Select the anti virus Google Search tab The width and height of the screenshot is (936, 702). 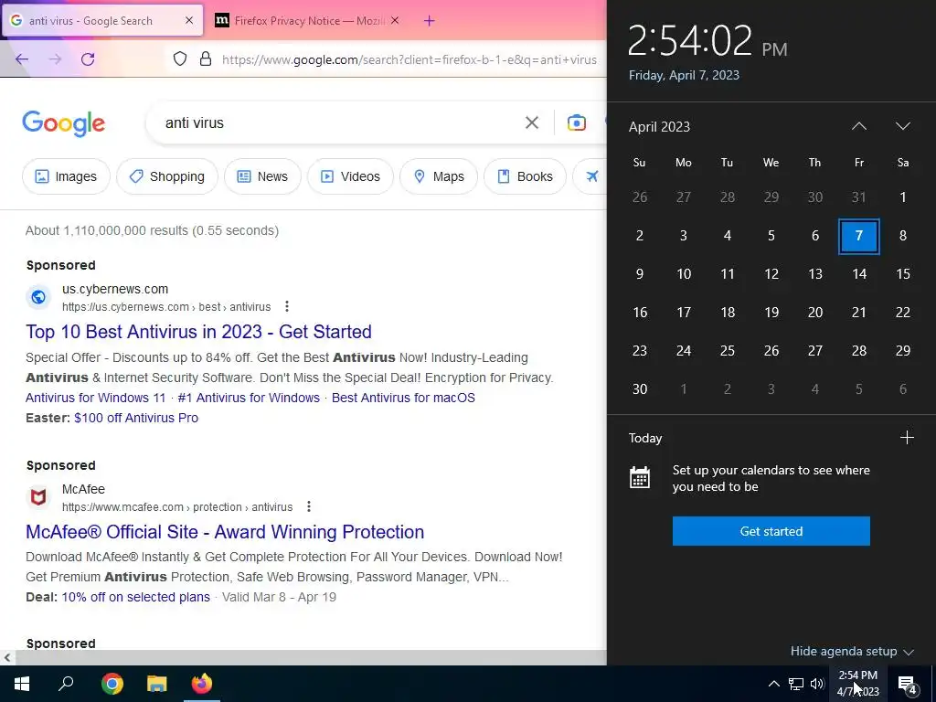(x=101, y=20)
